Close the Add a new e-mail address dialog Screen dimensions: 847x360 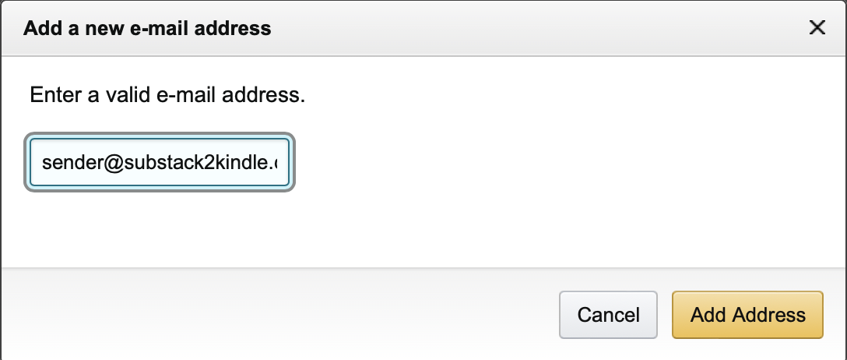817,28
